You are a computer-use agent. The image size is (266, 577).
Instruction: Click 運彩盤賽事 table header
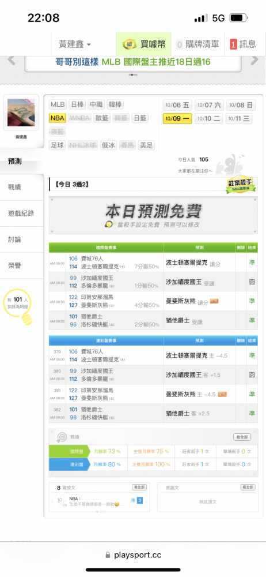pos(106,341)
